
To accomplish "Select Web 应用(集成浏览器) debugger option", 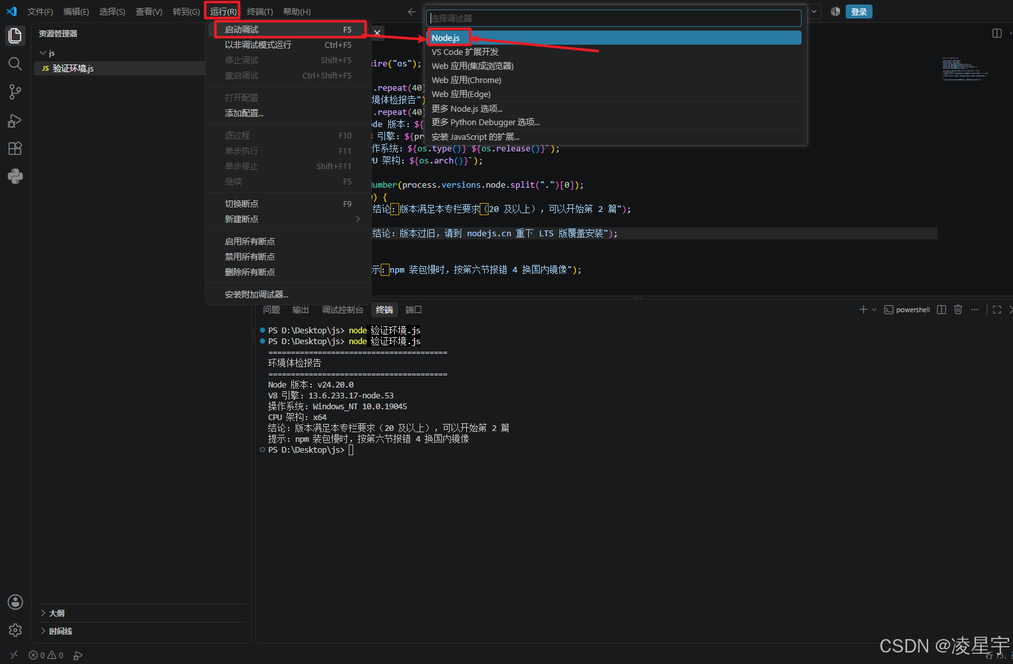I will pyautogui.click(x=614, y=66).
